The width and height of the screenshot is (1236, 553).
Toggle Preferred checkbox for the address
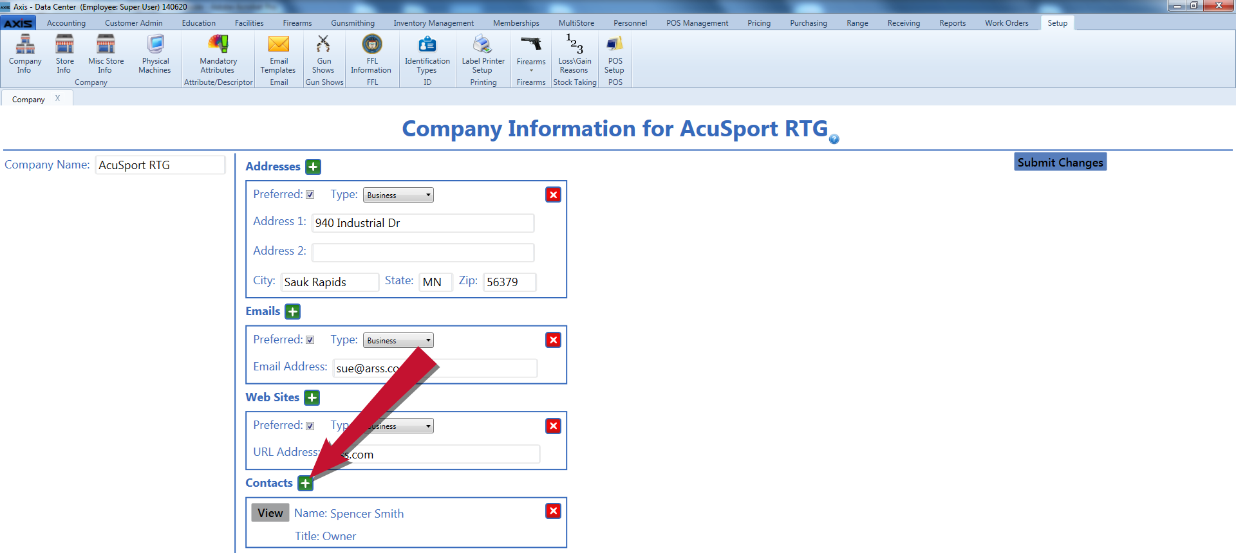(310, 195)
